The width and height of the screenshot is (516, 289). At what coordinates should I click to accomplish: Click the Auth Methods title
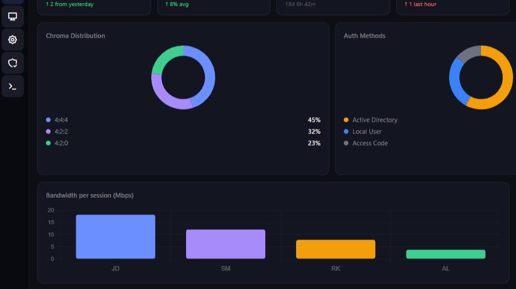[364, 36]
